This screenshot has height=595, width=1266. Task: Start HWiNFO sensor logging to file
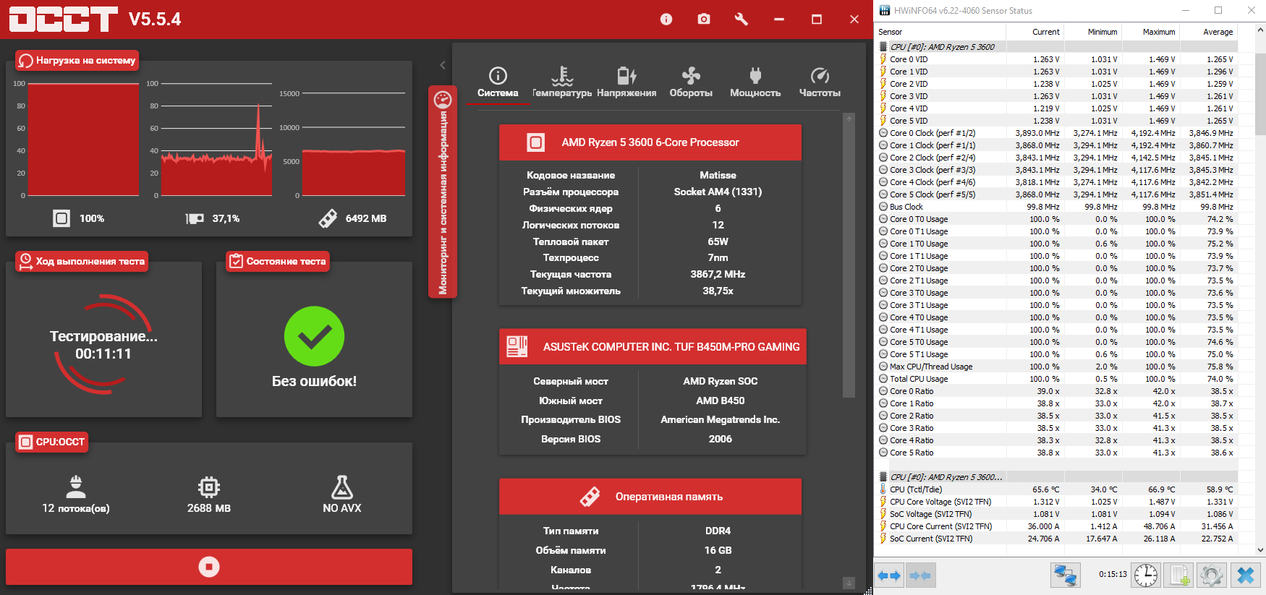click(1179, 575)
